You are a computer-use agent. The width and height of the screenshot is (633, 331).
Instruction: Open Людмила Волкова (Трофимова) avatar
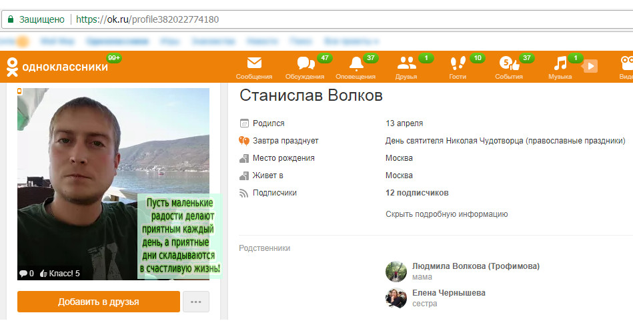point(396,271)
